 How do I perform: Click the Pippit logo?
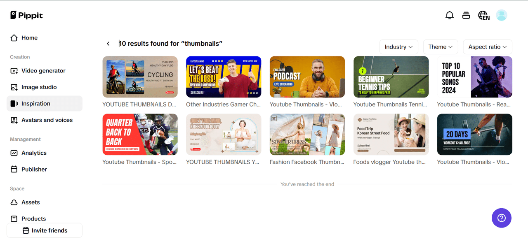(26, 15)
